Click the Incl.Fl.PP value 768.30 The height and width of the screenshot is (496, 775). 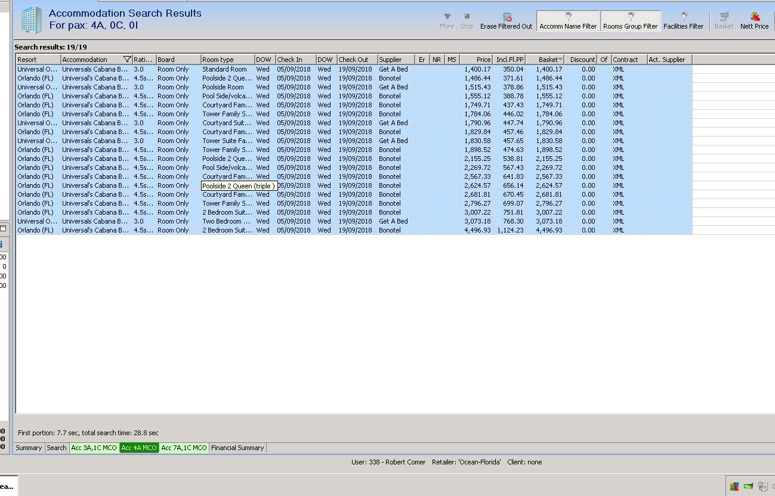pos(512,221)
